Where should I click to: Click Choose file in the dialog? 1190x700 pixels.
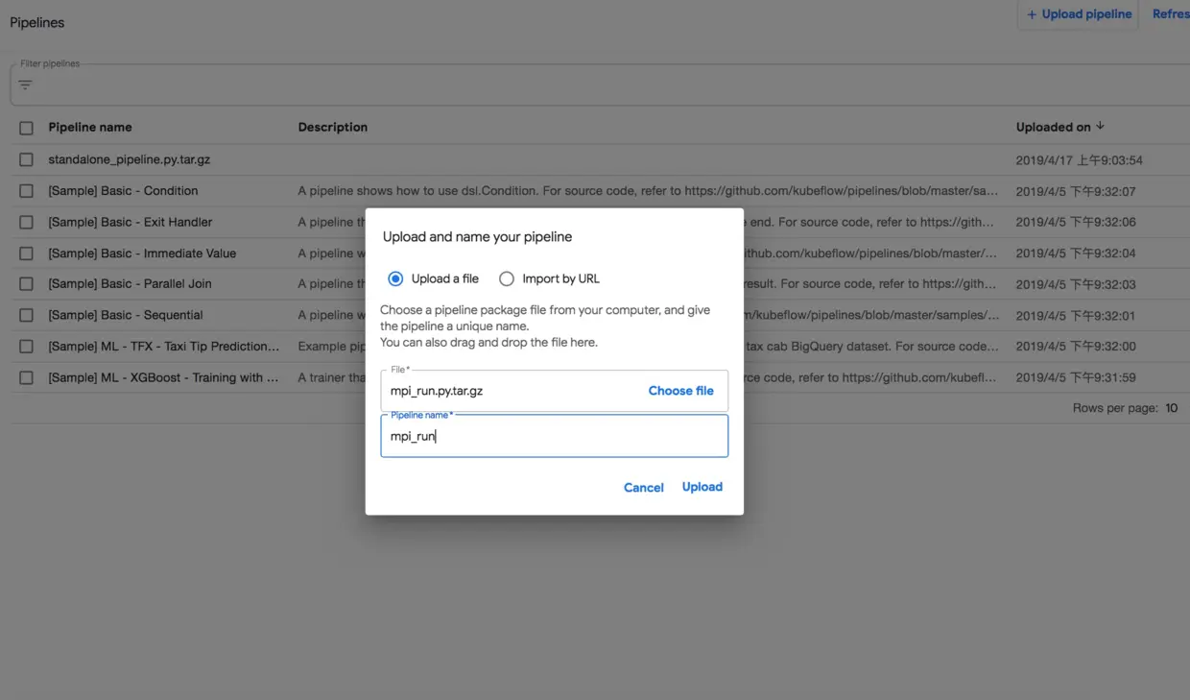pyautogui.click(x=680, y=391)
